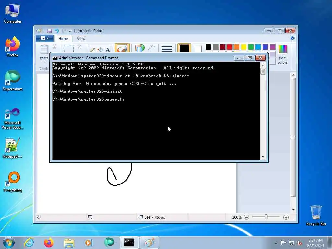This screenshot has width=332, height=249.
Task: Open Notepad++ desktop shortcut
Action: click(13, 148)
